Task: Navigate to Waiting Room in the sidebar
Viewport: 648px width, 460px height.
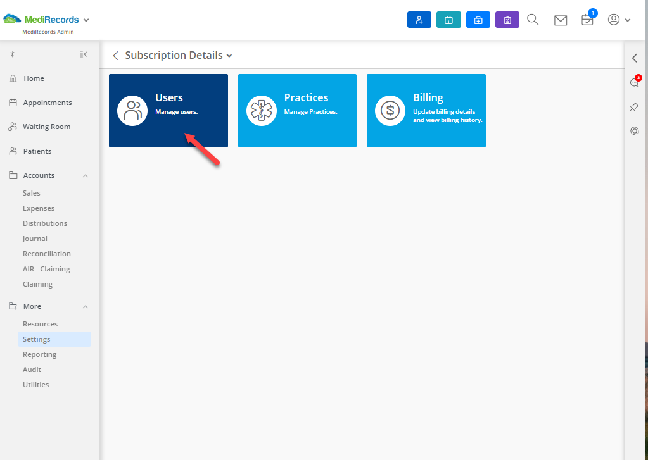Action: [46, 127]
